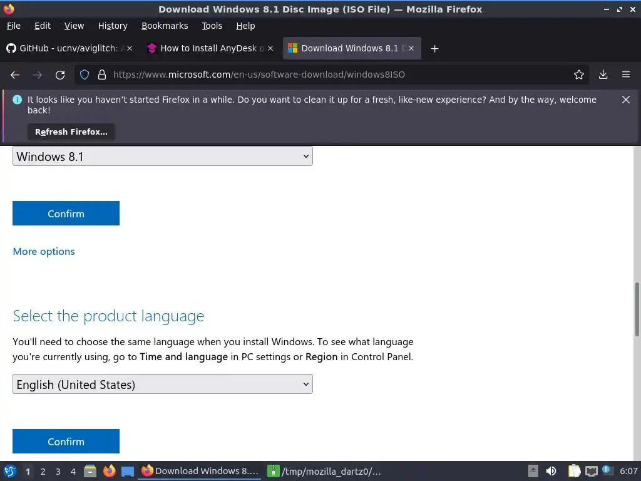Open the update notifier tray icon
The image size is (641, 481).
tap(607, 470)
